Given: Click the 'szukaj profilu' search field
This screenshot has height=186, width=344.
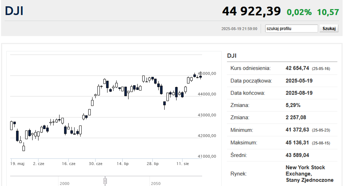Looking at the screenshot, I should tap(291, 29).
